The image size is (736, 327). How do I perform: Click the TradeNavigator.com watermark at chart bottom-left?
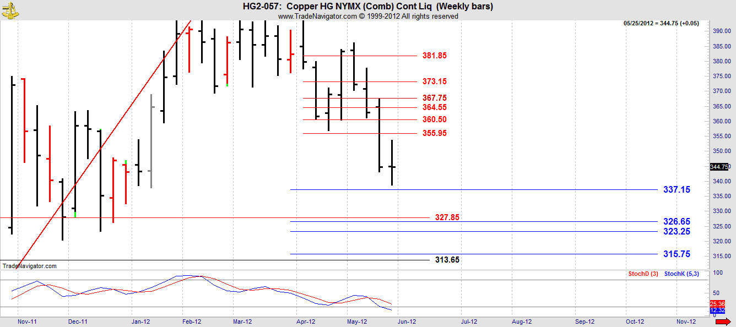pos(30,266)
